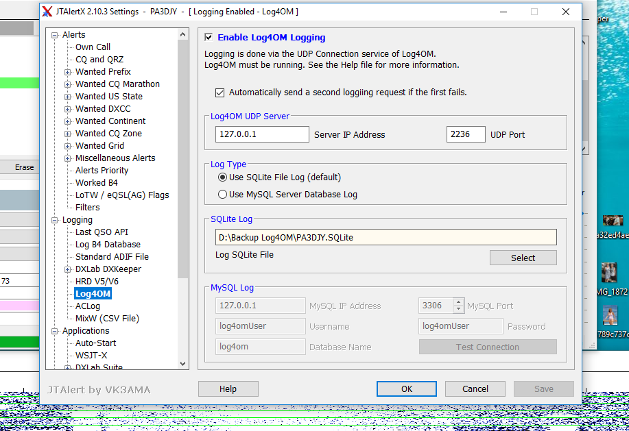Expand the Wanted Prefix node
The image size is (629, 431).
click(68, 72)
